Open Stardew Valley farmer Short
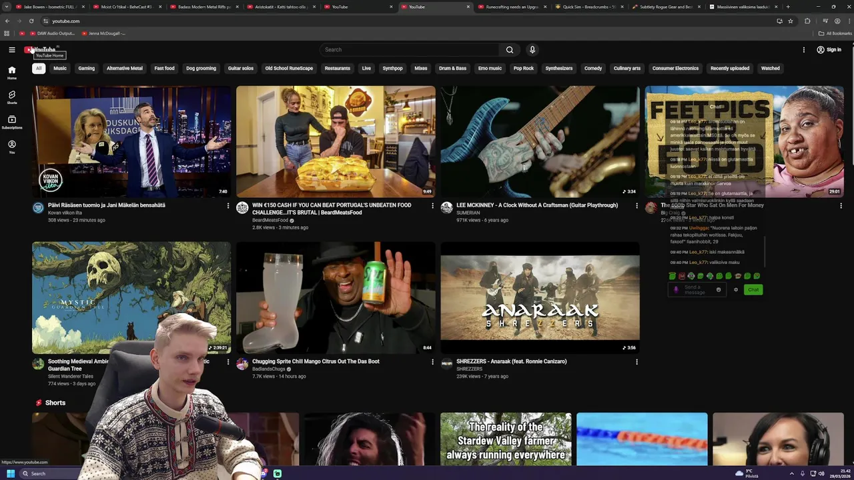The width and height of the screenshot is (854, 480). [506, 439]
